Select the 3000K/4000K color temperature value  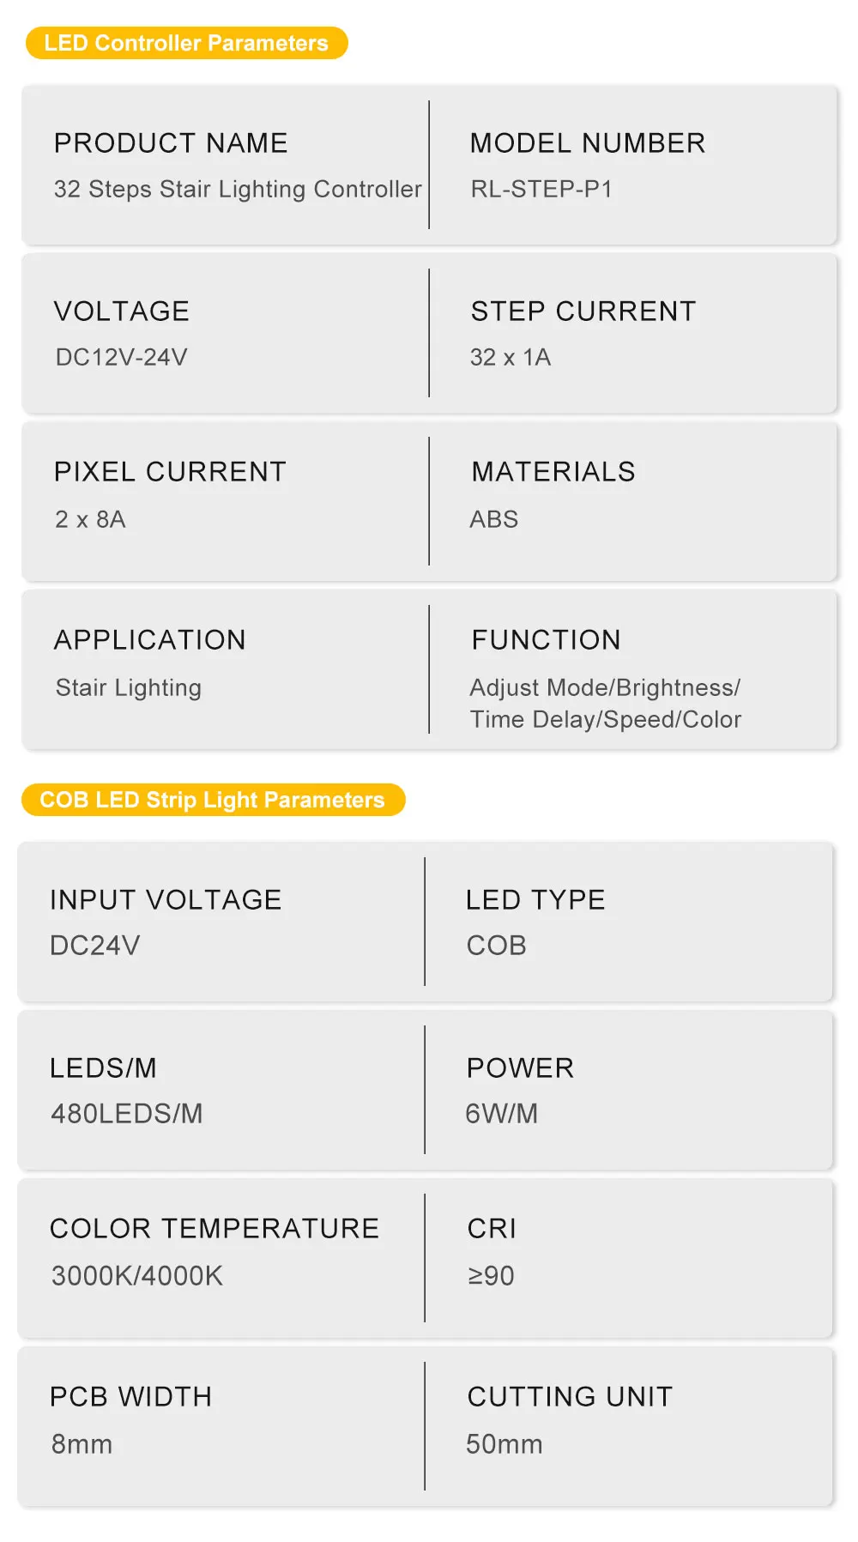pos(137,1275)
